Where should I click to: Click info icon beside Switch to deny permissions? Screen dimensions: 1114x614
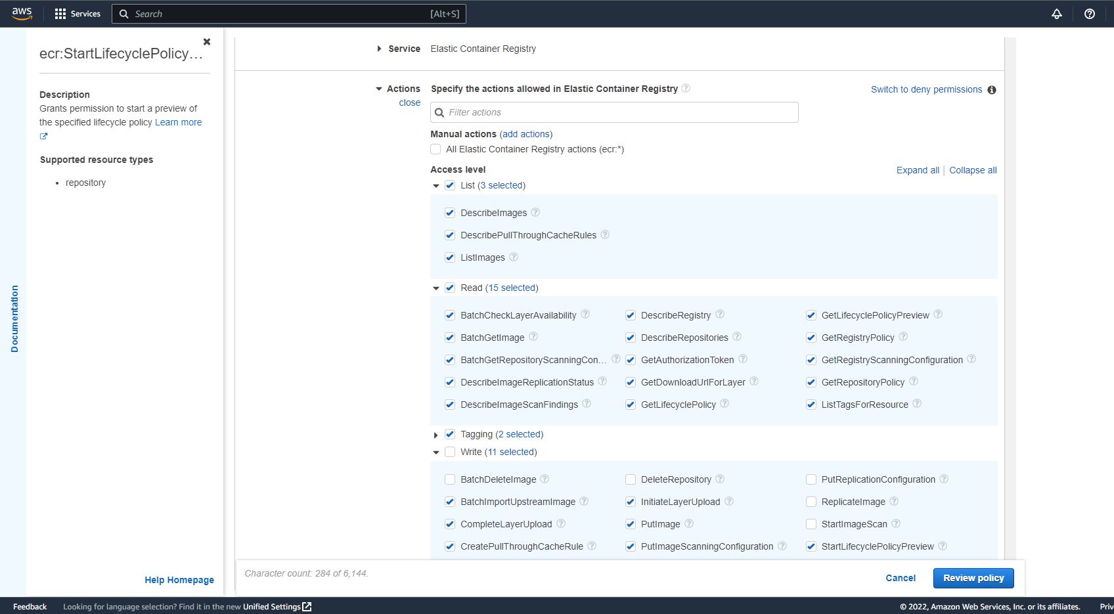pos(992,90)
